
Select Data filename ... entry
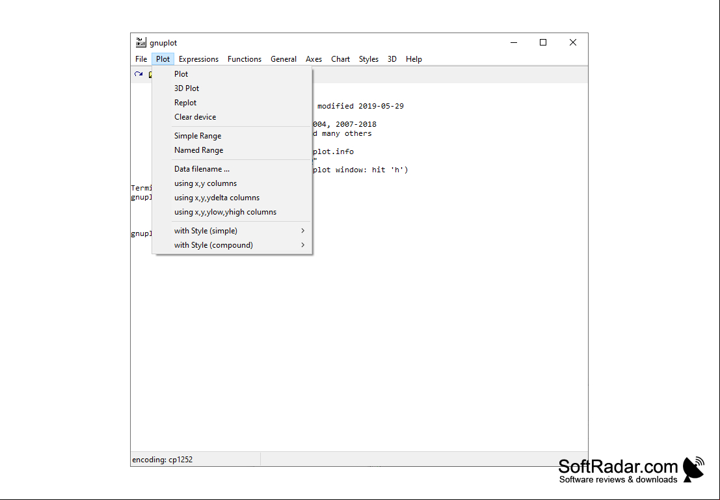point(232,169)
